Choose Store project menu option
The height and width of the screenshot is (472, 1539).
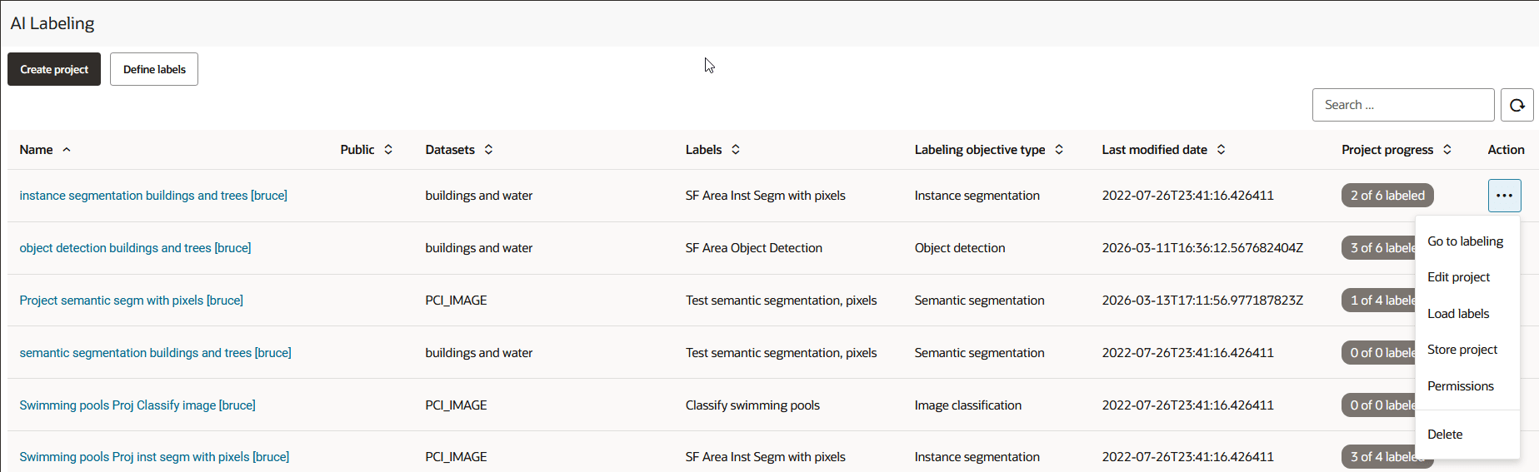(1462, 350)
